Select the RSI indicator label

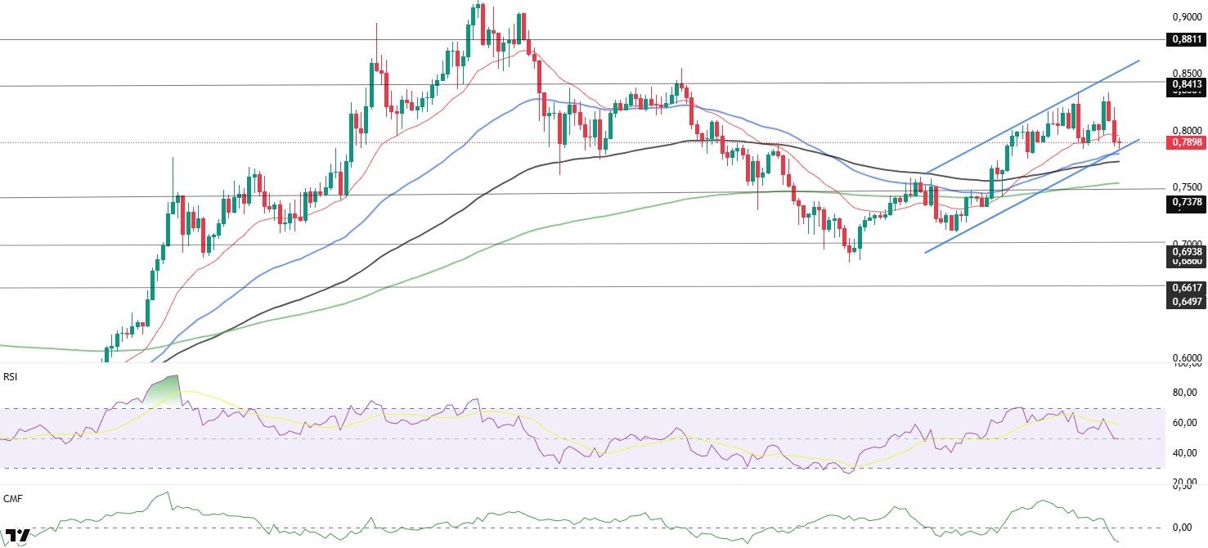click(11, 378)
